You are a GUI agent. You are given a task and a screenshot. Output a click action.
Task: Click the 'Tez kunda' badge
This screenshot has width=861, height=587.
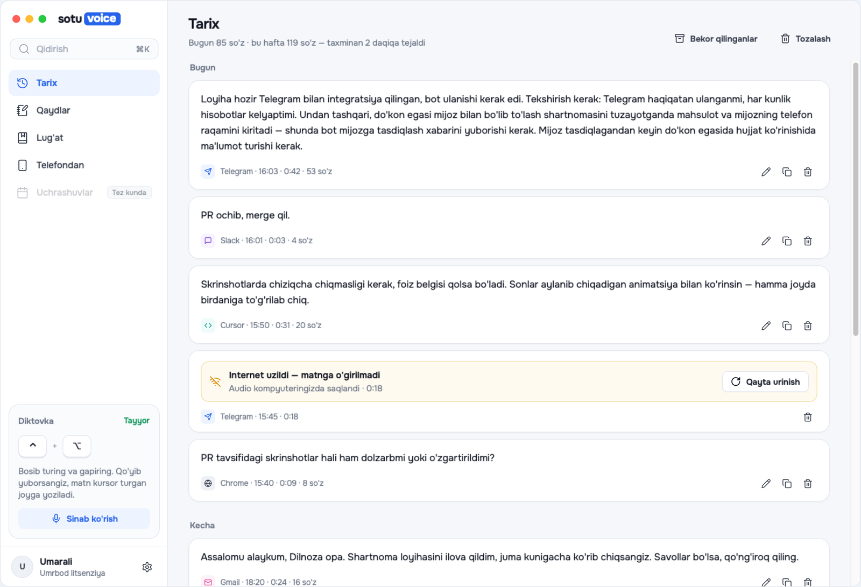click(129, 193)
